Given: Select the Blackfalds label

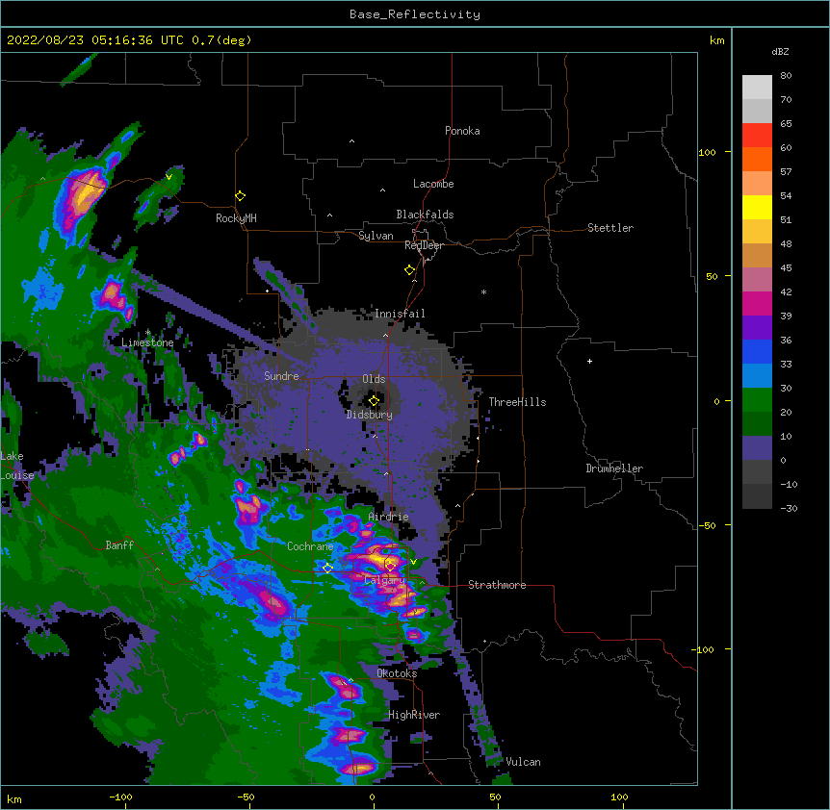Looking at the screenshot, I should pyautogui.click(x=425, y=215).
